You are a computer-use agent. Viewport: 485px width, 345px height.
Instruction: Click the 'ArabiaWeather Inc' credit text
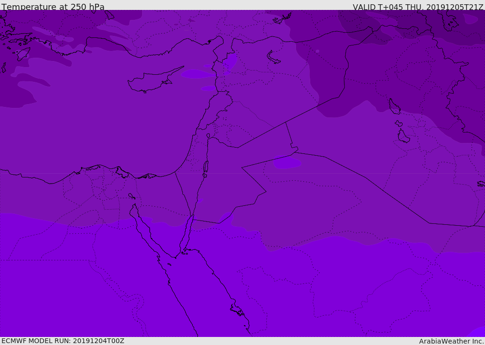[451, 341]
